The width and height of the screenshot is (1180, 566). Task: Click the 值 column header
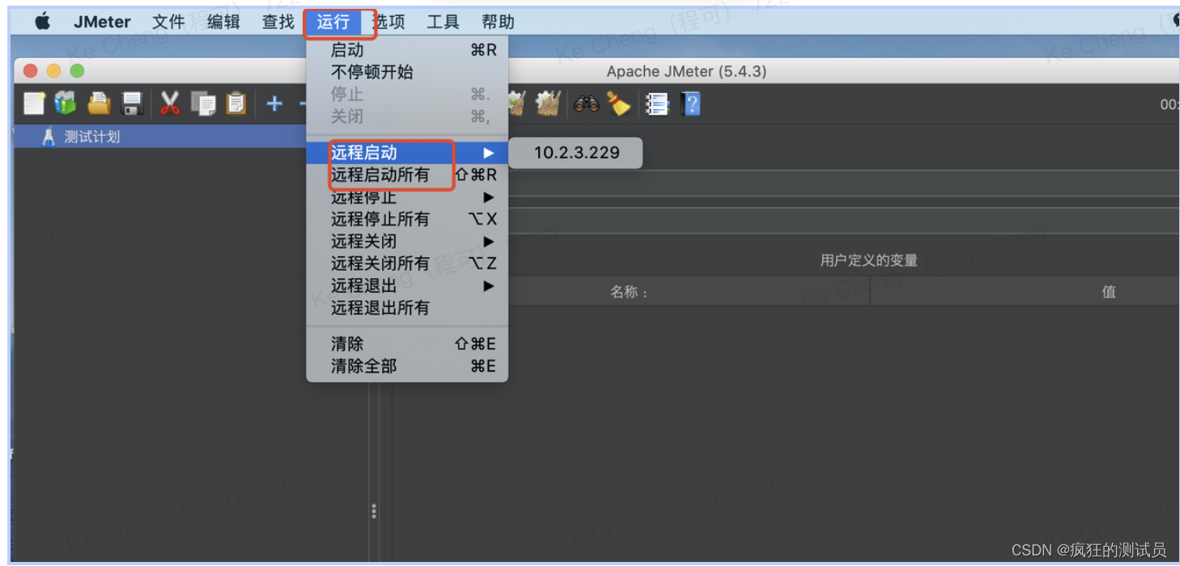(x=1109, y=292)
